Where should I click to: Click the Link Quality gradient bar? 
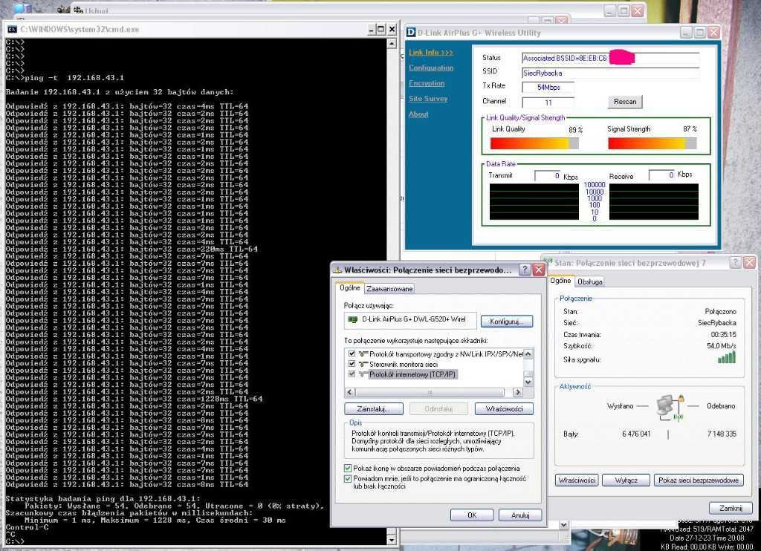[534, 143]
